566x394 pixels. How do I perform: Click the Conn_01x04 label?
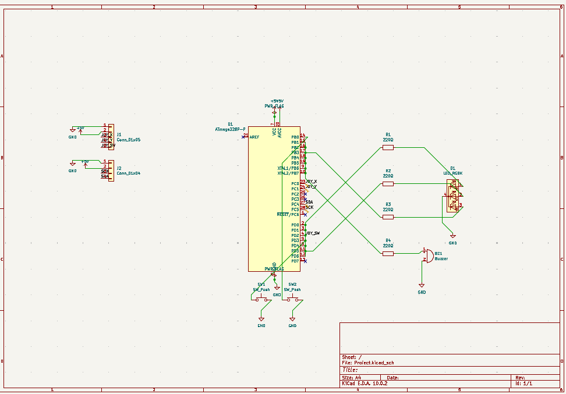[x=129, y=173]
